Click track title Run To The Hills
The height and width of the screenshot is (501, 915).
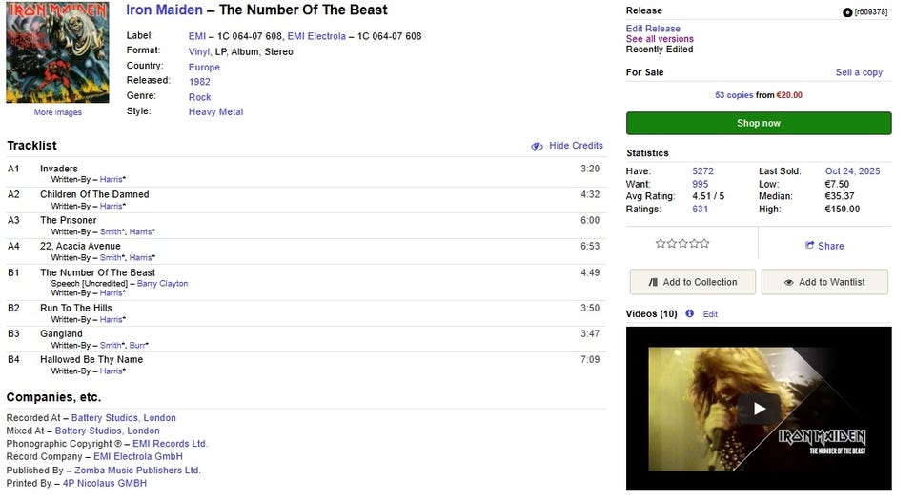tap(76, 308)
